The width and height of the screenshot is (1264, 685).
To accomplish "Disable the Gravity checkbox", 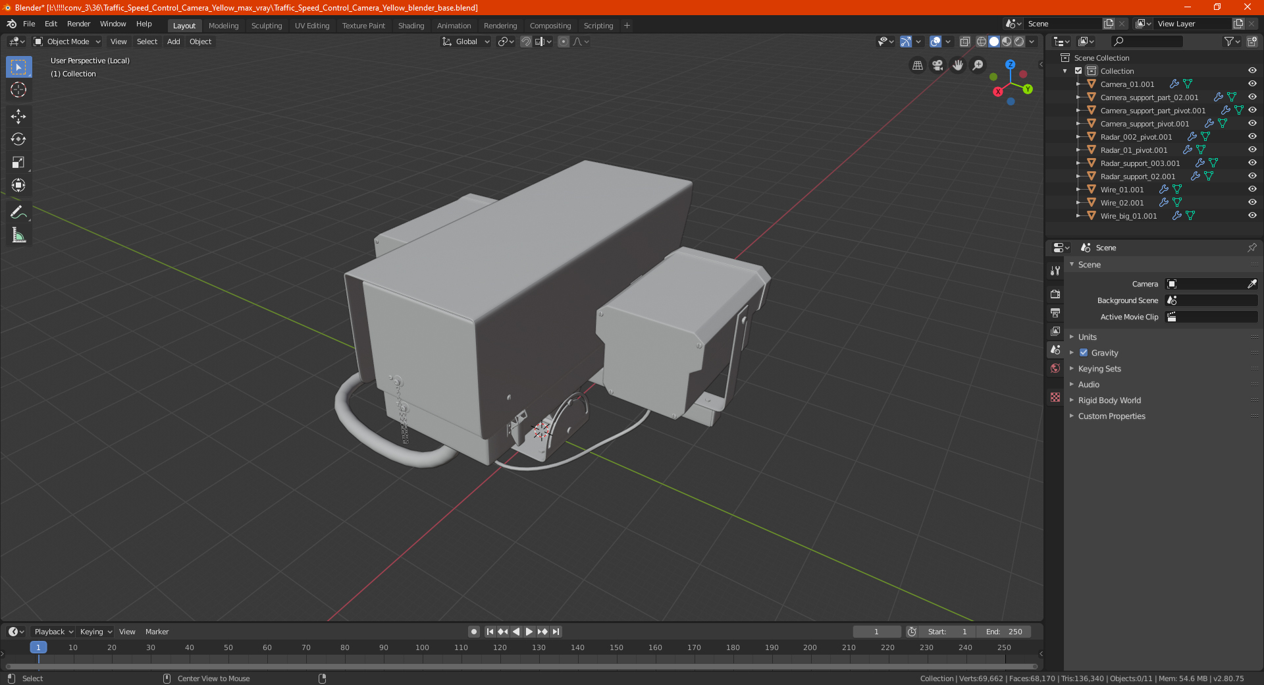I will pyautogui.click(x=1084, y=352).
